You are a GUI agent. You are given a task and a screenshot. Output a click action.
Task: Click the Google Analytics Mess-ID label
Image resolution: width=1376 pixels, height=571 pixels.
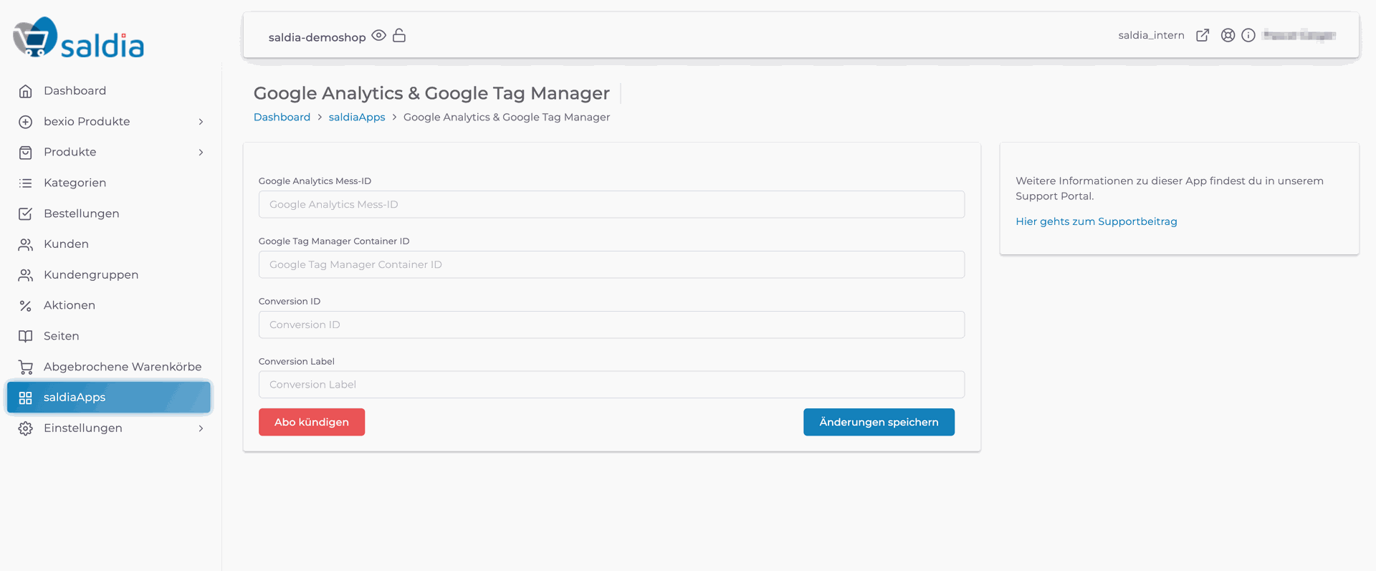(x=315, y=181)
